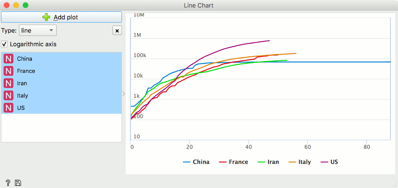Toggle the France series in the legend
Viewport: 398px width, 188px height.
click(x=234, y=162)
